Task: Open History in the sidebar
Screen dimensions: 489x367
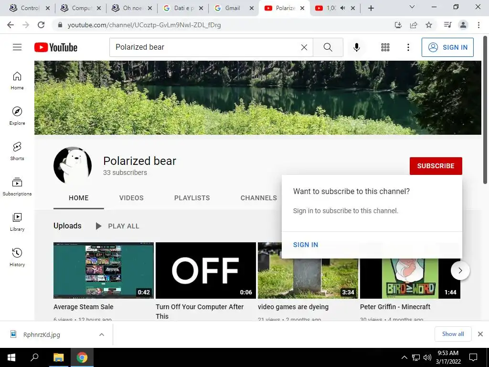Action: coord(17,257)
